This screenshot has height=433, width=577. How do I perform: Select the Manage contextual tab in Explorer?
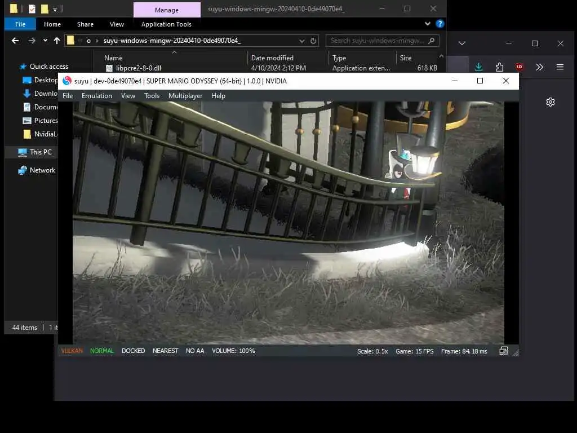(167, 10)
